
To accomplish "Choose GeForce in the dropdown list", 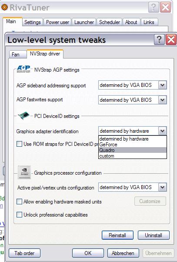I will click(x=132, y=145).
